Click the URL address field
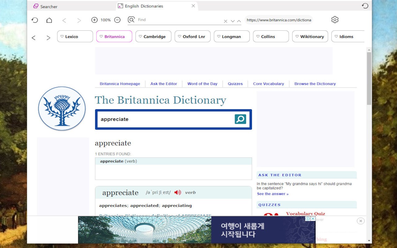Screen dimensions: 397x248 tap(279, 20)
